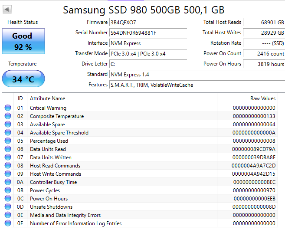The image size is (285, 233).
Task: Click the Serial Number field S64DNF0R694881F
Action: click(x=148, y=33)
